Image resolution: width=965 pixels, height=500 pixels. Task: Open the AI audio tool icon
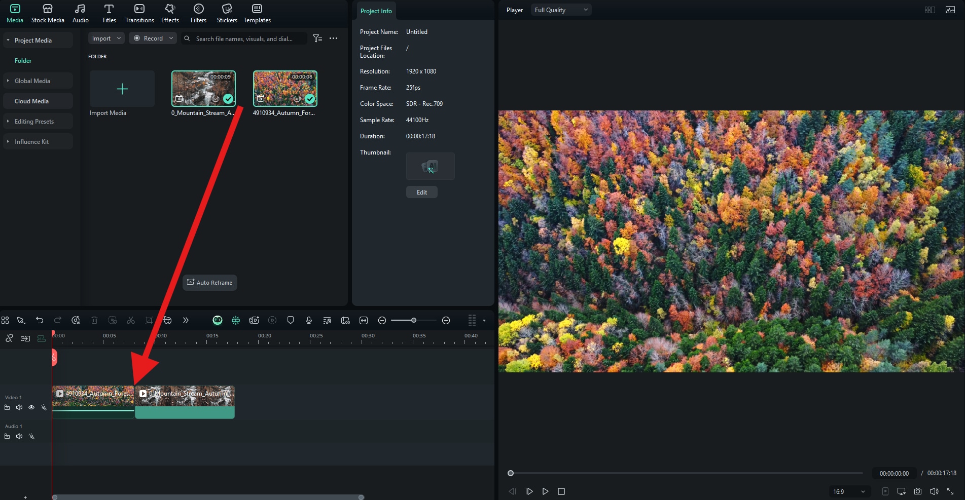[x=76, y=320]
